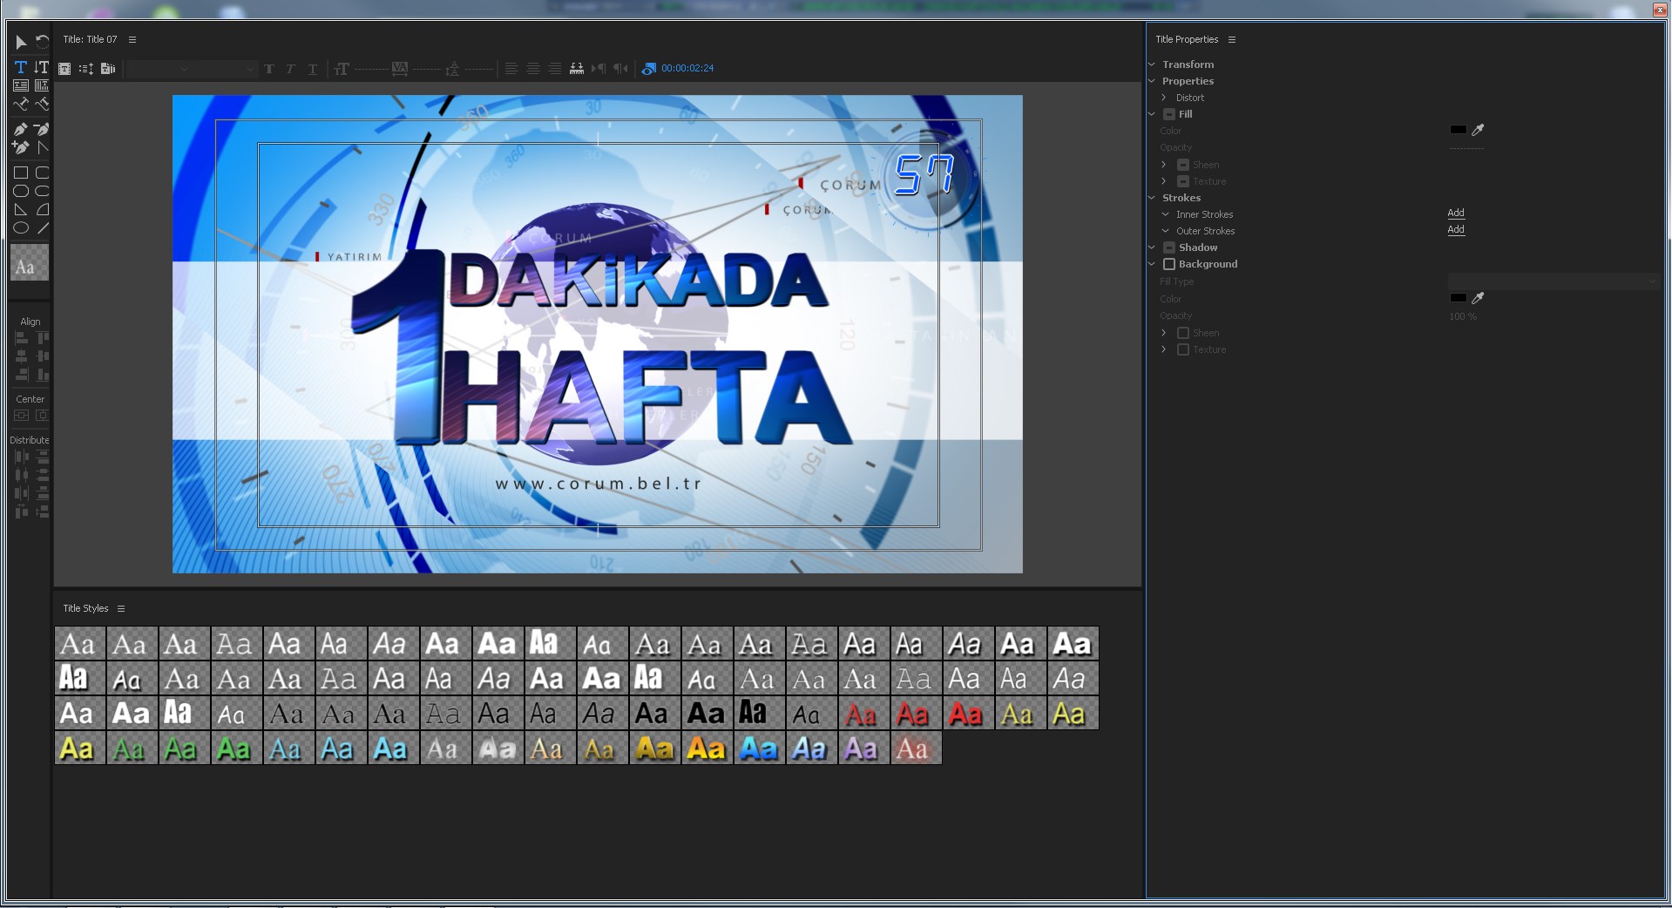Open the Title Properties panel menu
This screenshot has width=1672, height=908.
(x=1232, y=39)
